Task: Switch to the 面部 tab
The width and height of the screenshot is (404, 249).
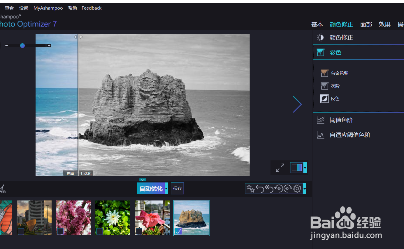Action: click(366, 24)
